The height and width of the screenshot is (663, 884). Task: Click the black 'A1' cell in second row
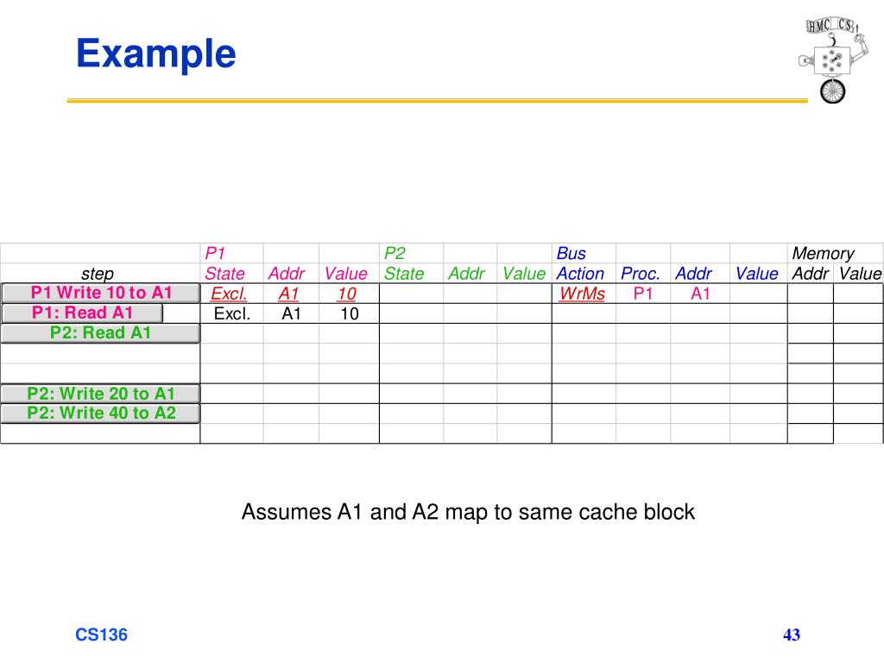[x=292, y=314]
